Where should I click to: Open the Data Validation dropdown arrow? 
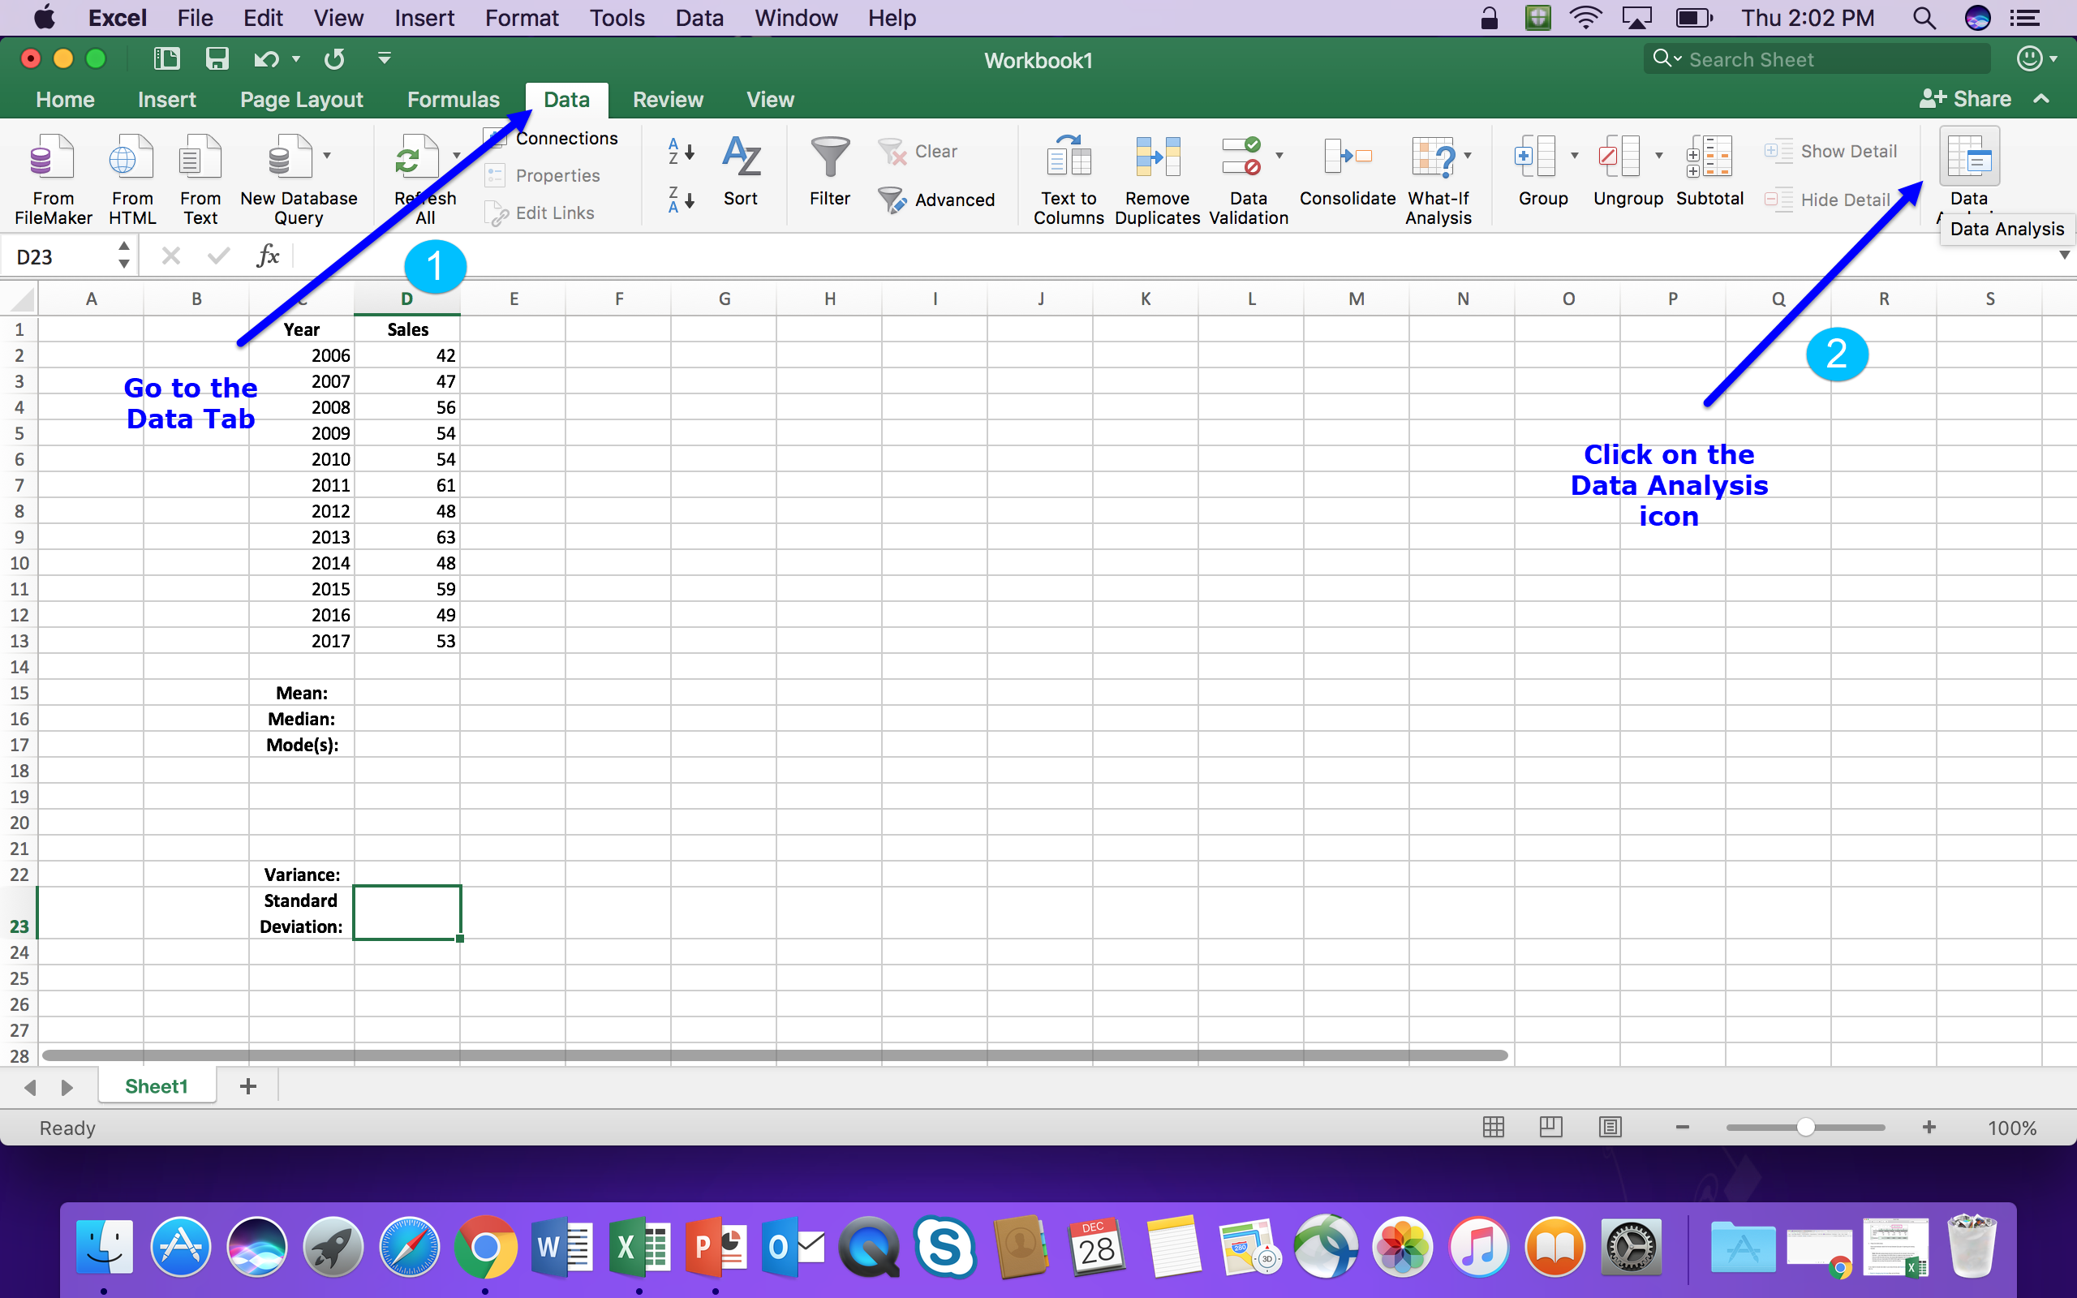[x=1279, y=156]
